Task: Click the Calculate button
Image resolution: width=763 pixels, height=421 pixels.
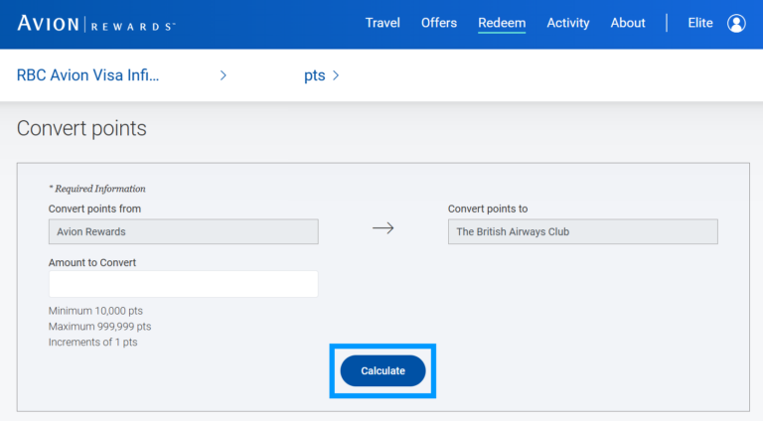Action: pos(382,371)
